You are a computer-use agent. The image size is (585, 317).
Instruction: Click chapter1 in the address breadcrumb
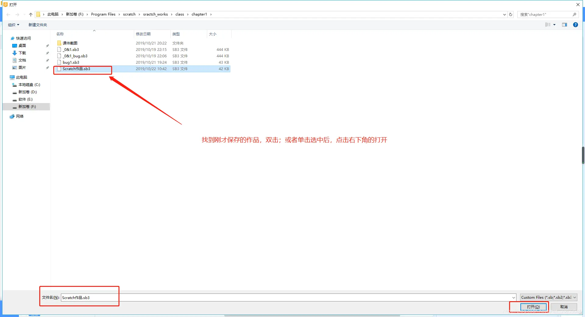tap(199, 14)
